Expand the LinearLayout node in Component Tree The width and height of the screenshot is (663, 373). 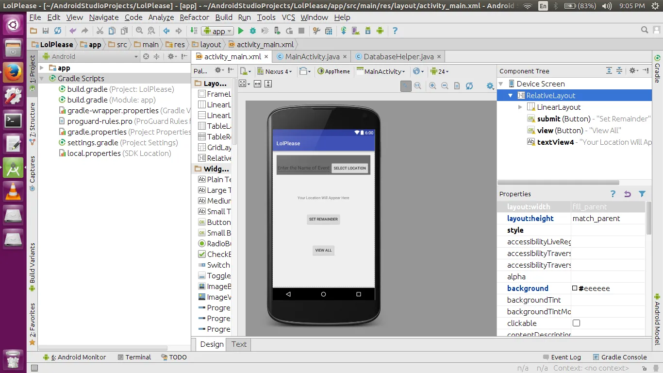click(520, 107)
